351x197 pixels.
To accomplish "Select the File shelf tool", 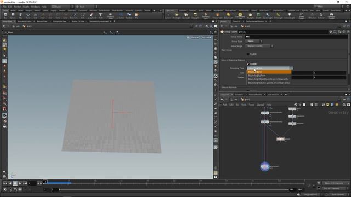I will tap(137, 15).
